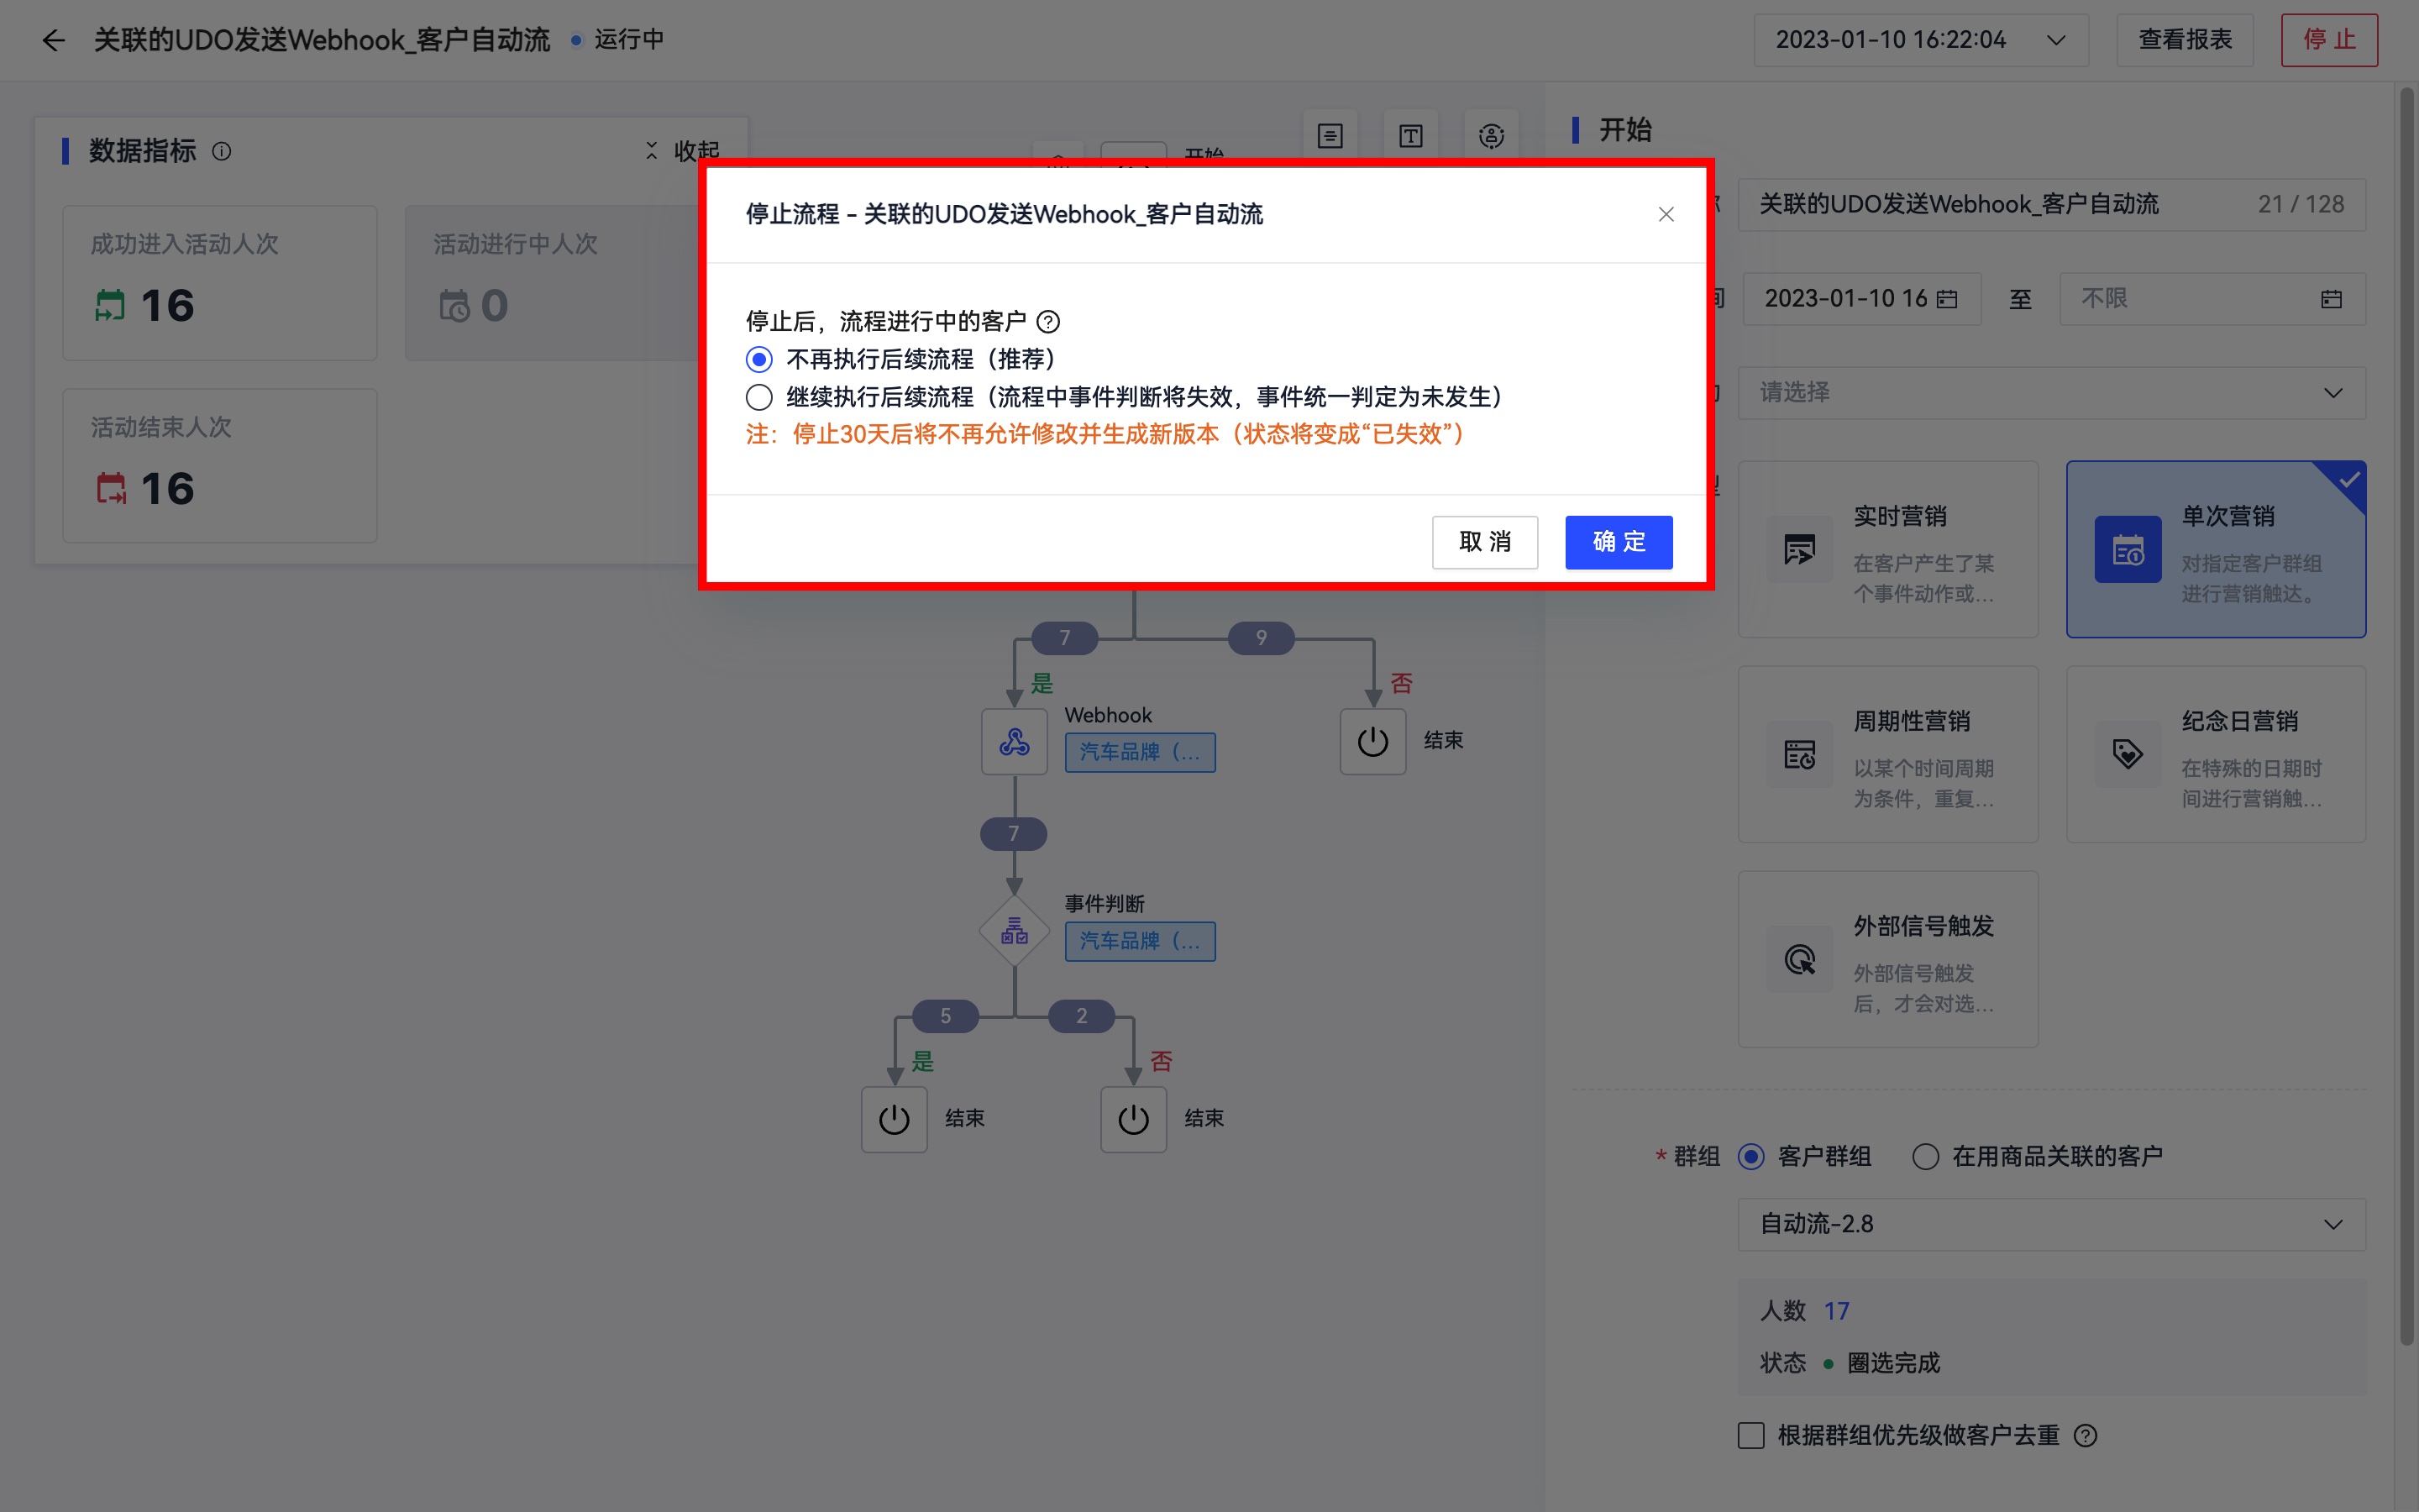Open the version date 2023-01-10 16:22:04 dropdown
The image size is (2419, 1512).
pyautogui.click(x=1920, y=40)
